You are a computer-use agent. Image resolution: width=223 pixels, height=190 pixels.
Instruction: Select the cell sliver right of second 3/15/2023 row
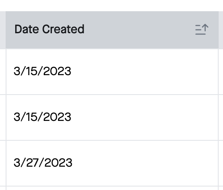click(x=221, y=117)
